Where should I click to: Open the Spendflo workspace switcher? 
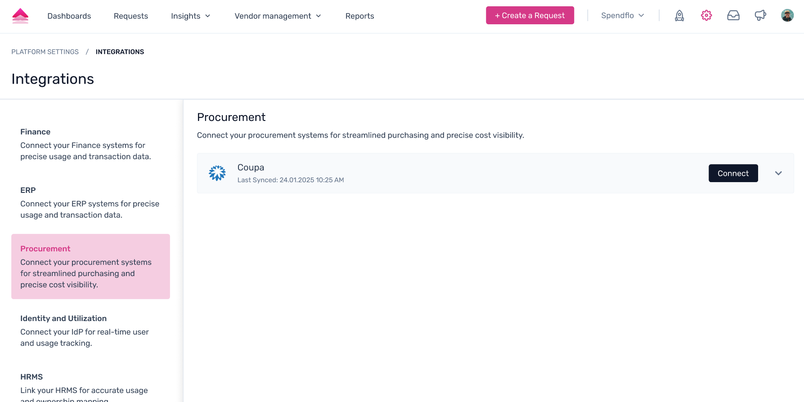(623, 16)
